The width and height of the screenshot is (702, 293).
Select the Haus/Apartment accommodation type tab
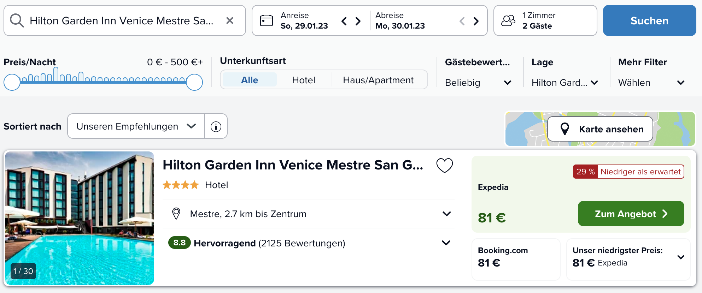(378, 80)
